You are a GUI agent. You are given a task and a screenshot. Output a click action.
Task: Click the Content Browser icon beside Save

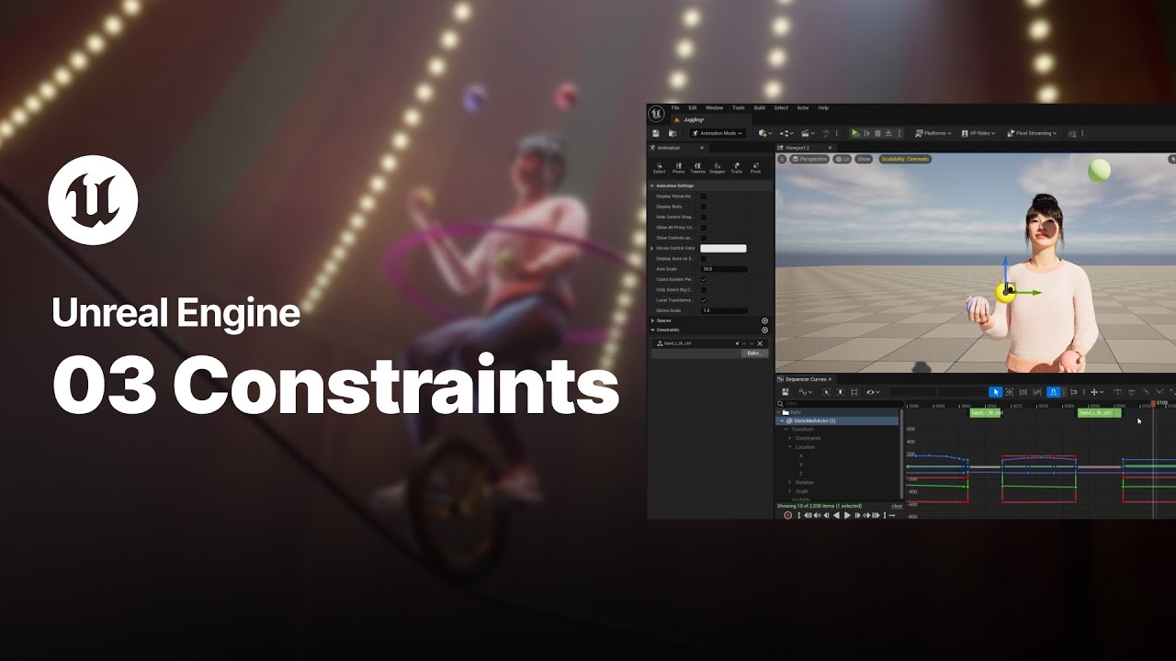pos(673,133)
